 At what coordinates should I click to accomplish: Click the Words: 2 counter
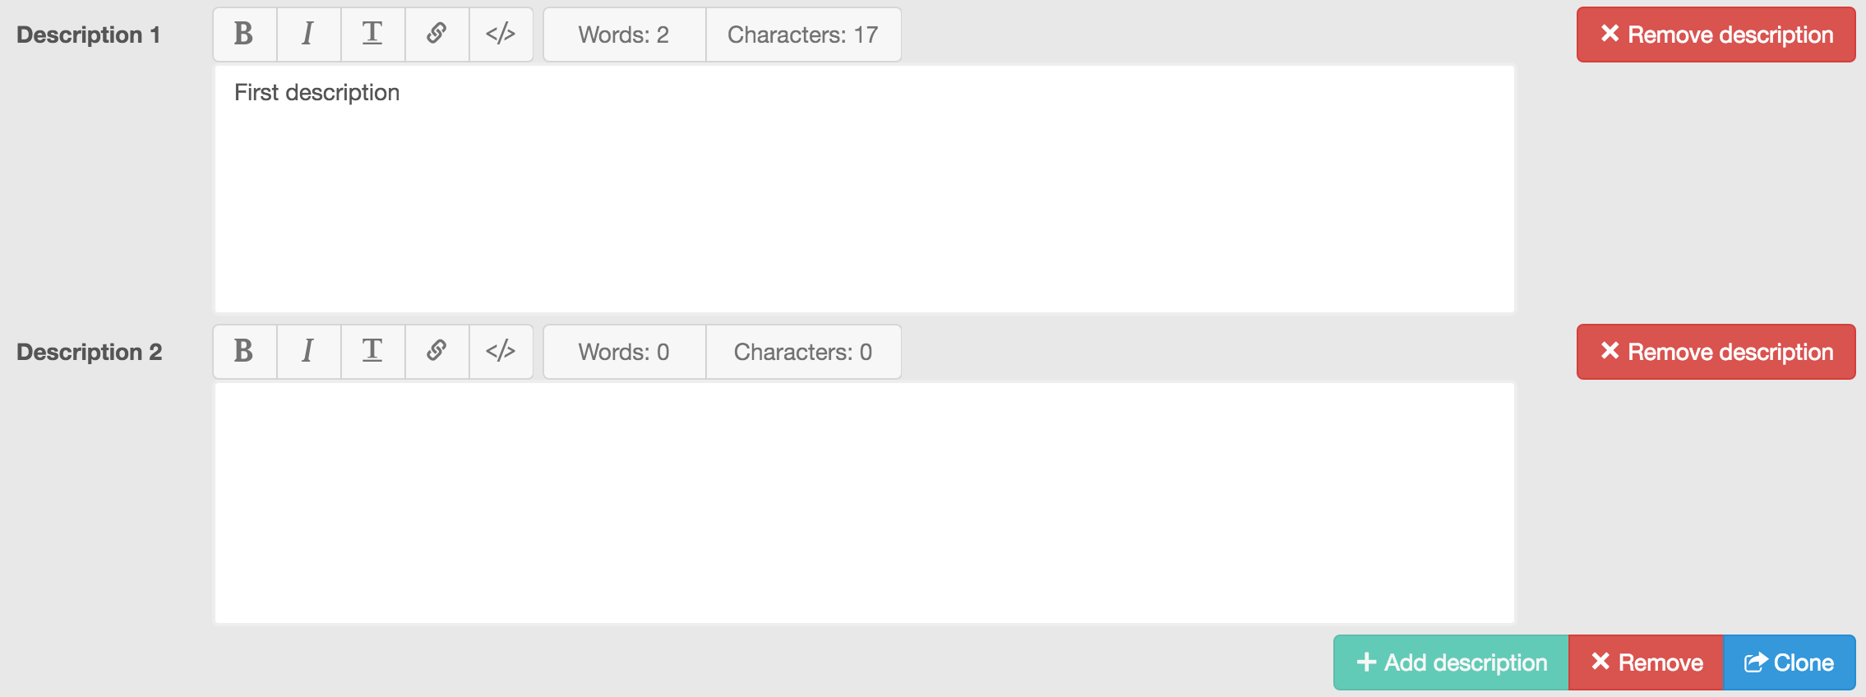point(624,35)
